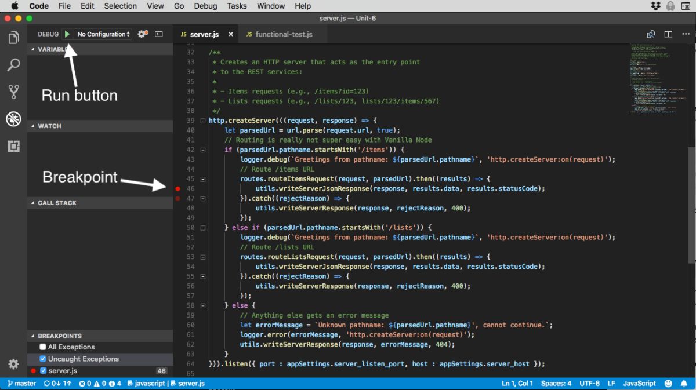The width and height of the screenshot is (696, 390).
Task: Open launch.json via the debug gear icon
Action: 142,34
